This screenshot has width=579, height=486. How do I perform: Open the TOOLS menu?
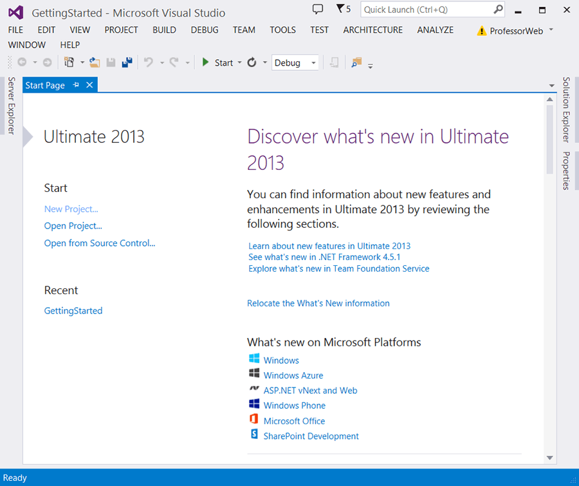pos(282,30)
